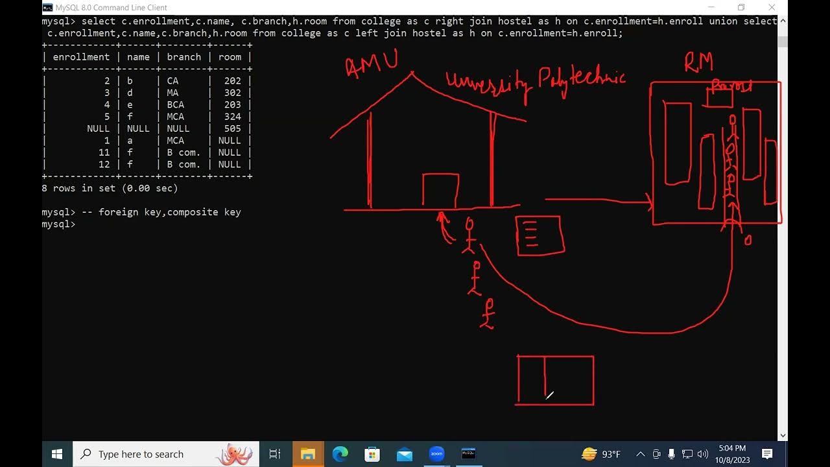Click the room value 203
This screenshot has width=830, height=467.
233,104
